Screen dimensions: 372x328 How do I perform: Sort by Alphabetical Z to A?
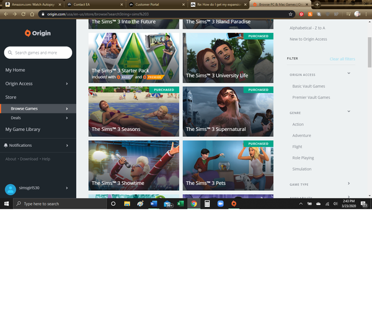(308, 28)
